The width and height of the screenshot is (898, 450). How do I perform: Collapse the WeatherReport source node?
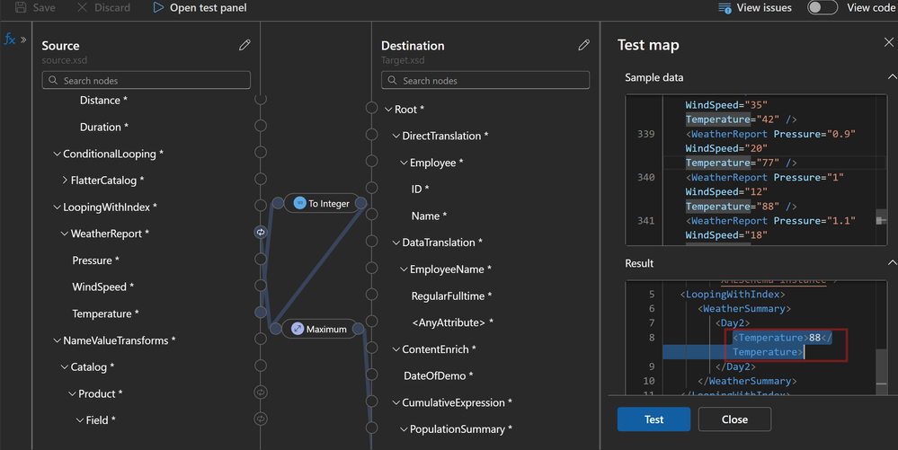[x=65, y=234]
